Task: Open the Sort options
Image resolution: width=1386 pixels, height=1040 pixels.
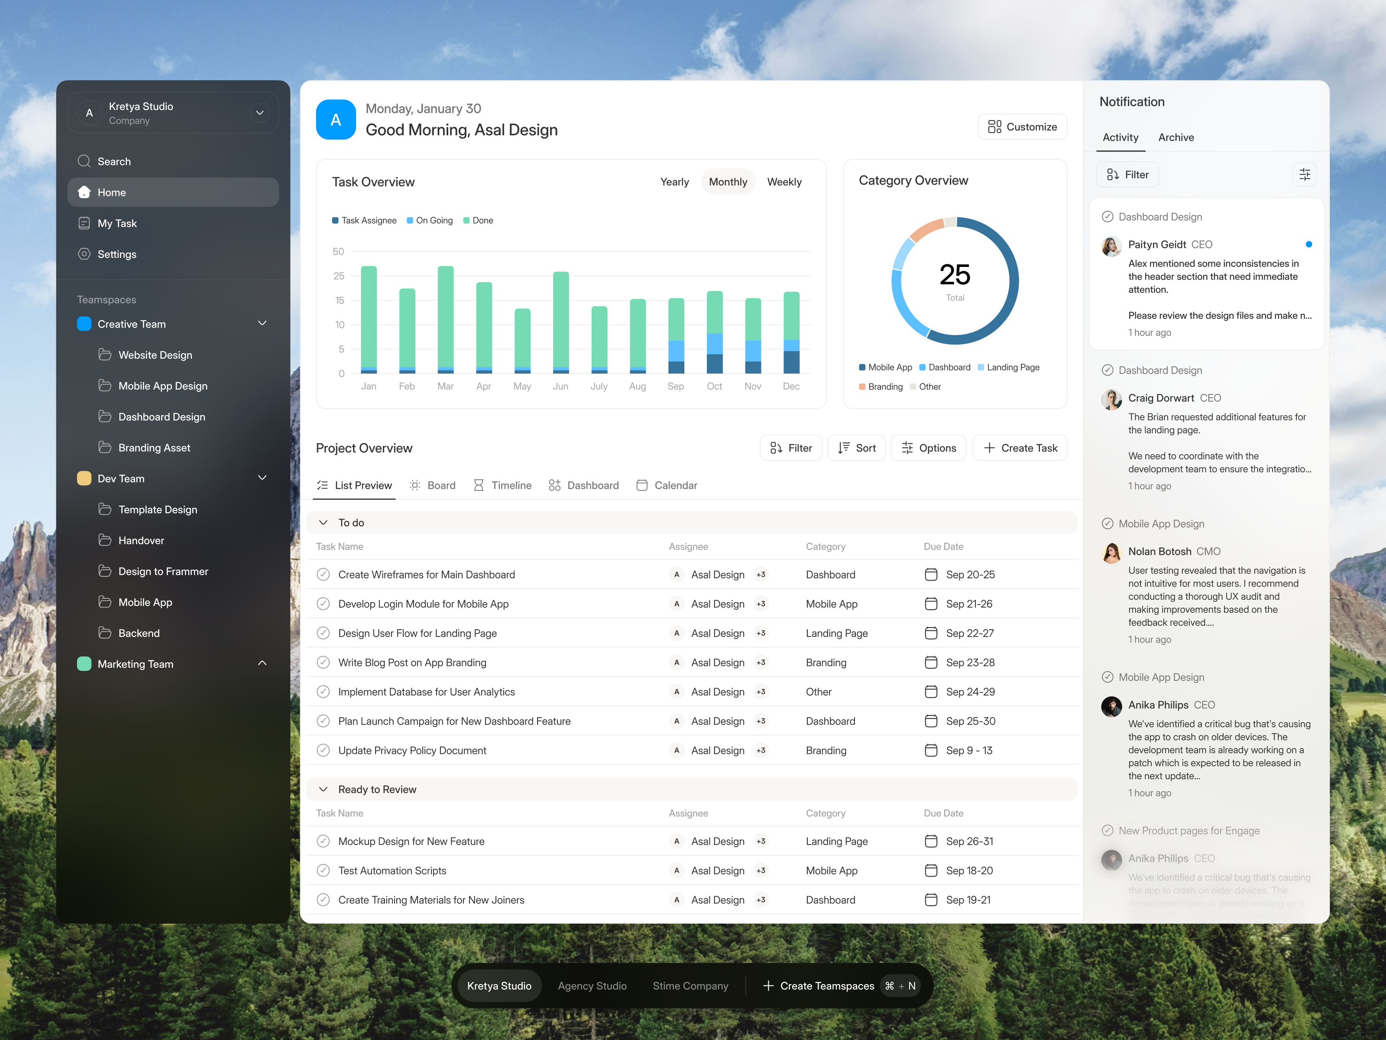Action: [x=856, y=448]
